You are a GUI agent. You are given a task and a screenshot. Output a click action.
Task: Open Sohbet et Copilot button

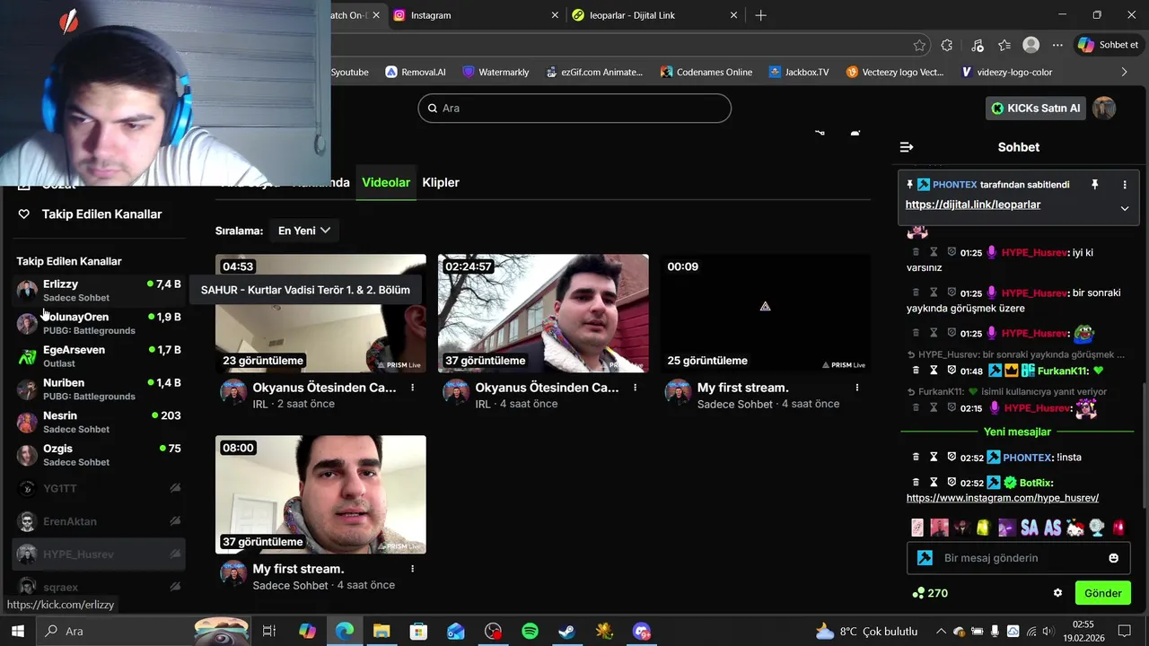[1109, 45]
